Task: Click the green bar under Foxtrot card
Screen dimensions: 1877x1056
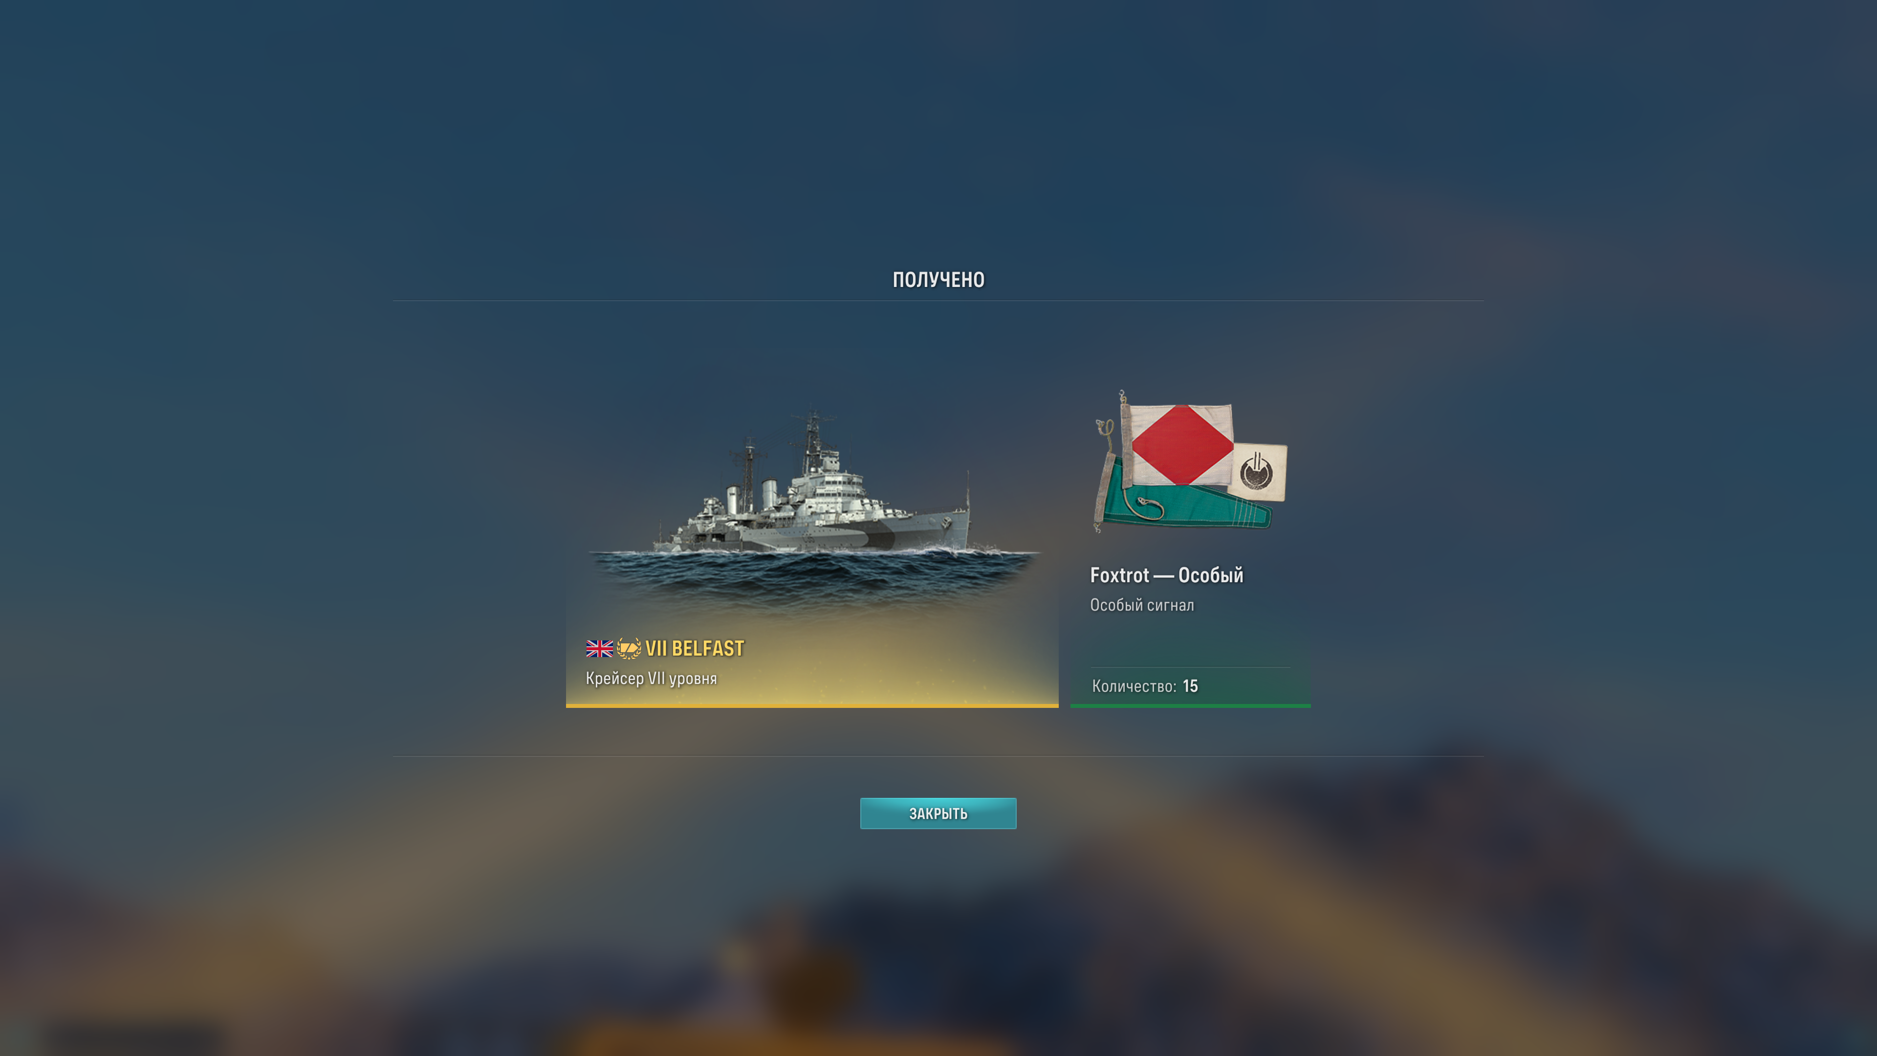Action: [1190, 705]
